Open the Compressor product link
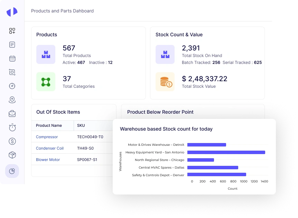 pos(47,137)
